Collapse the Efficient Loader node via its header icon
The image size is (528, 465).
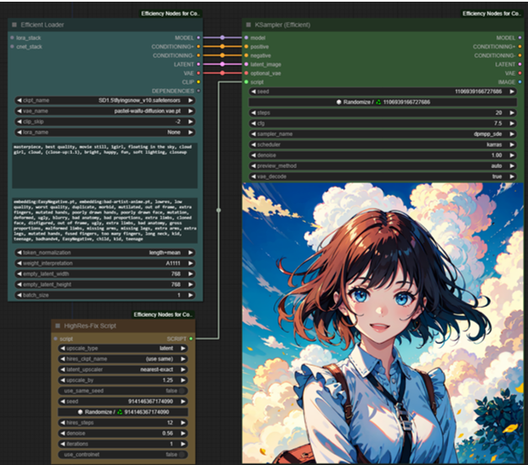[x=13, y=25]
